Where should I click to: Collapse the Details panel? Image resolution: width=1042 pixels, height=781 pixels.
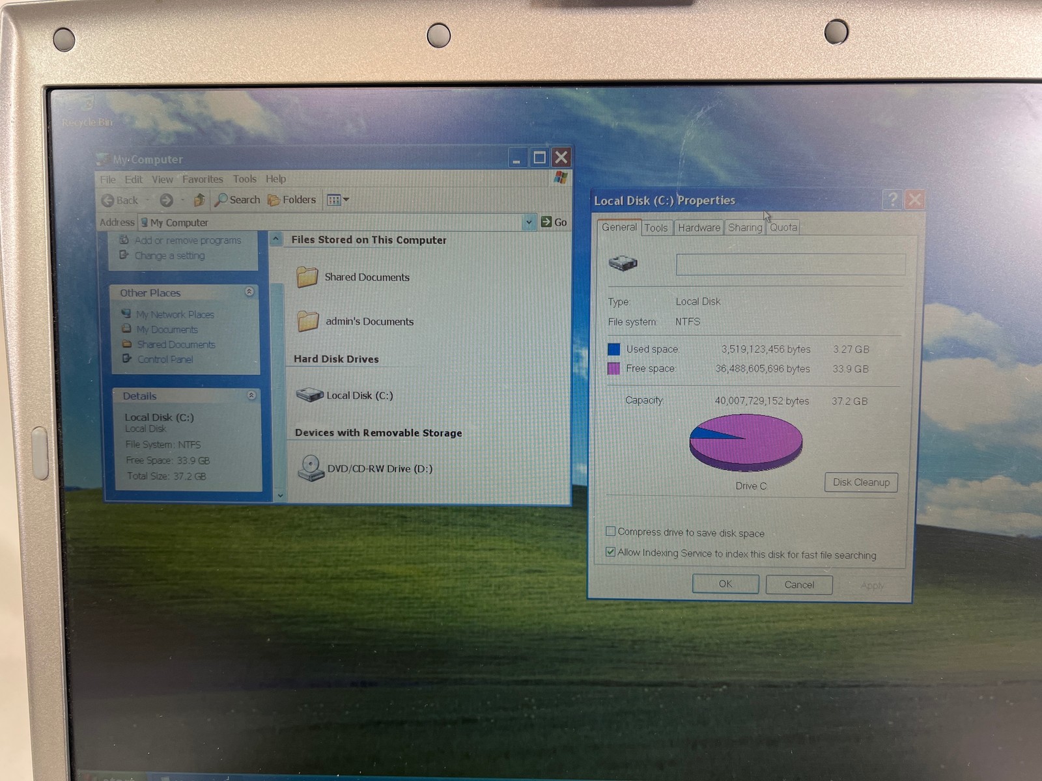pyautogui.click(x=251, y=395)
